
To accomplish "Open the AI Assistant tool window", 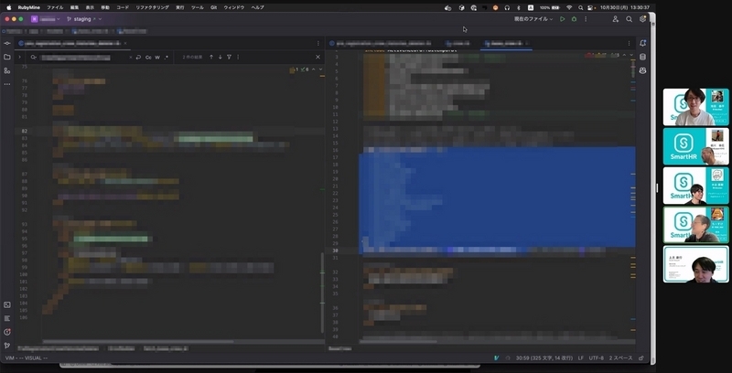I will tap(643, 71).
